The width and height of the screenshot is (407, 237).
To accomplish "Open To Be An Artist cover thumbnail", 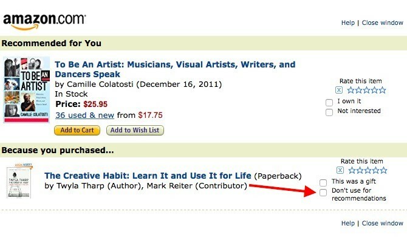I will (x=27, y=89).
